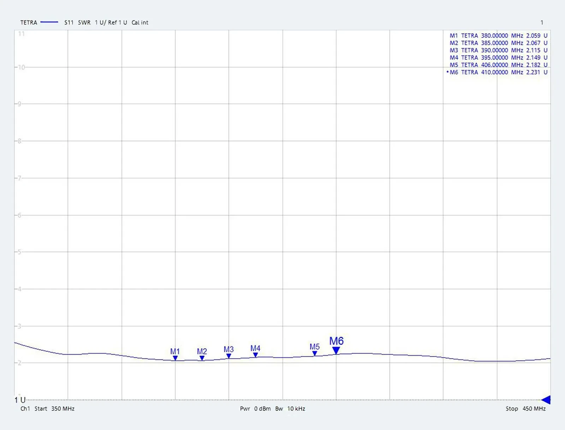This screenshot has height=430, width=565.
Task: Click the active M6 marker triangle
Action: pyautogui.click(x=336, y=350)
